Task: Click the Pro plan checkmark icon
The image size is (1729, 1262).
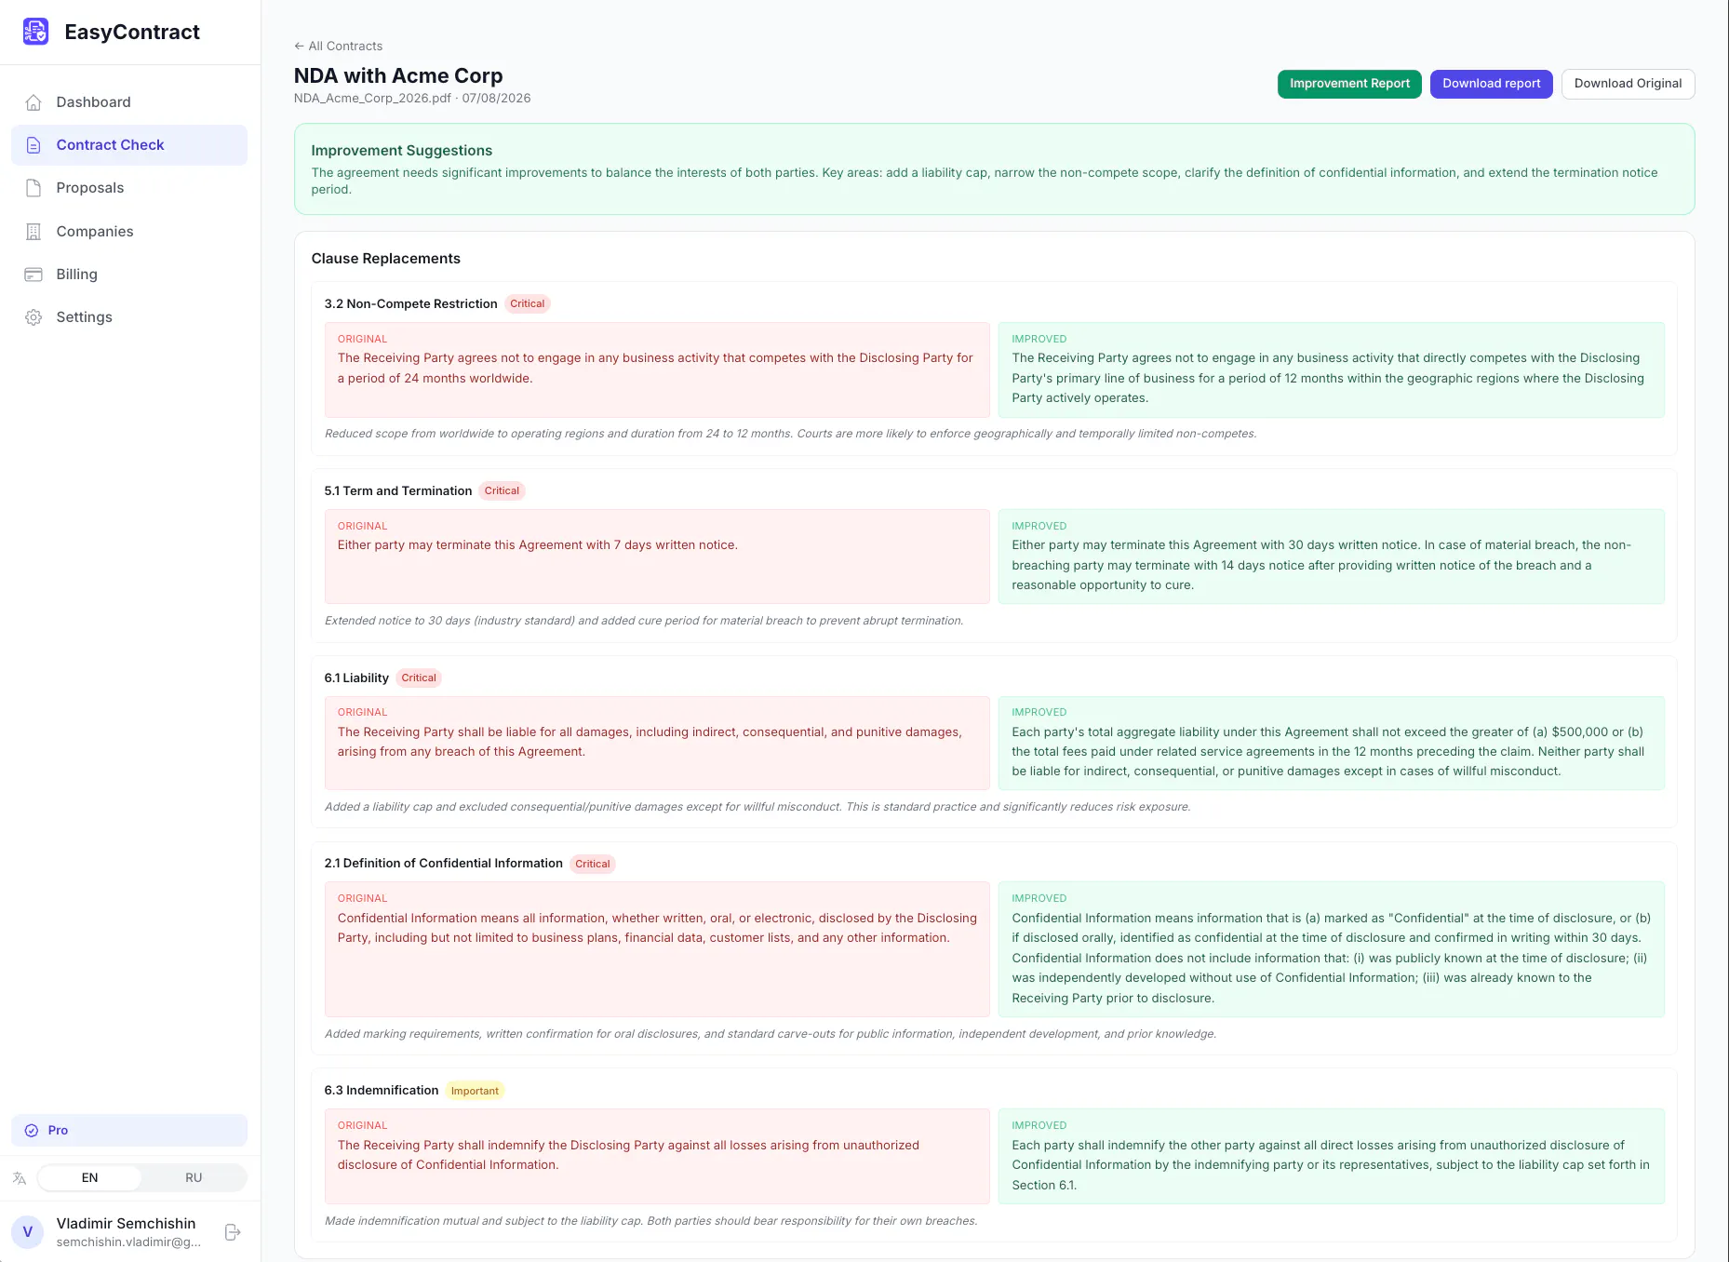Action: click(32, 1130)
